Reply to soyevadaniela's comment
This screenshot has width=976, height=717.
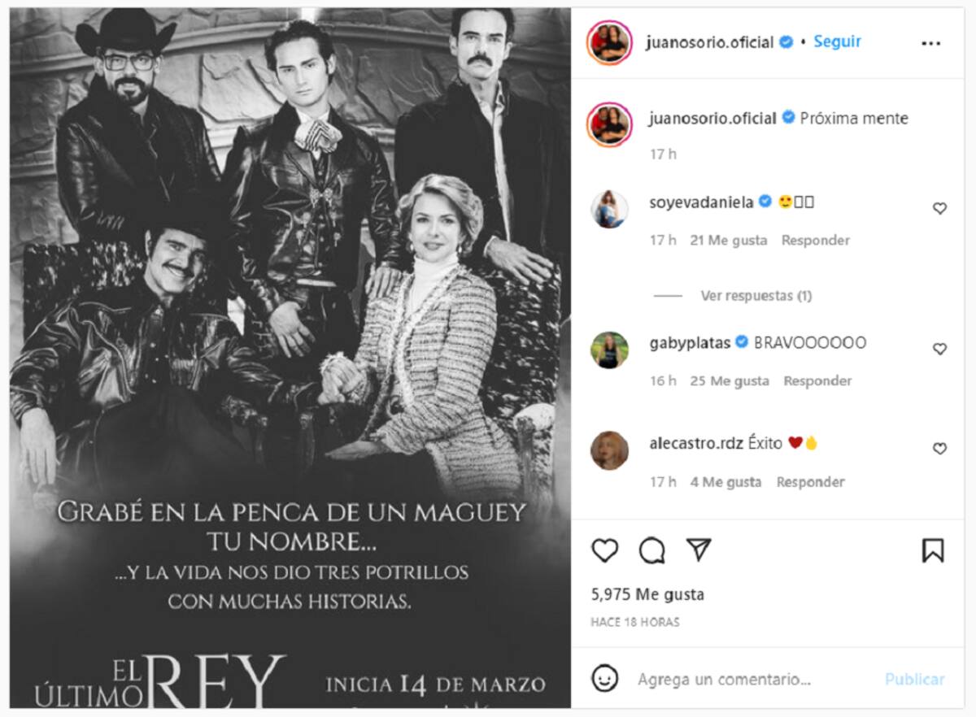tap(816, 240)
